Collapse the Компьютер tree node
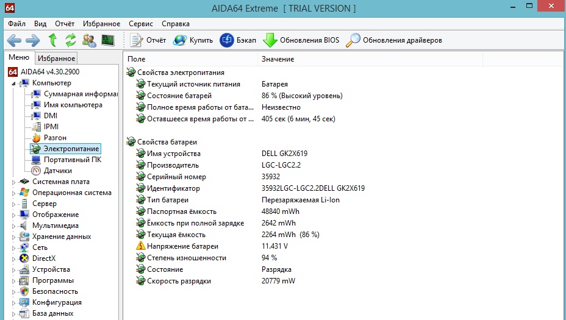 point(13,84)
